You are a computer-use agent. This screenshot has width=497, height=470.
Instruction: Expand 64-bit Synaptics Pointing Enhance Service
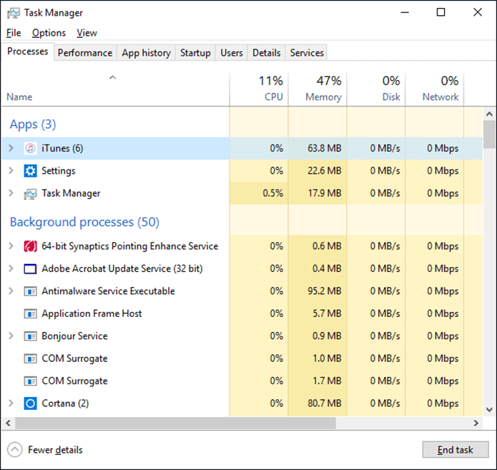pyautogui.click(x=11, y=246)
